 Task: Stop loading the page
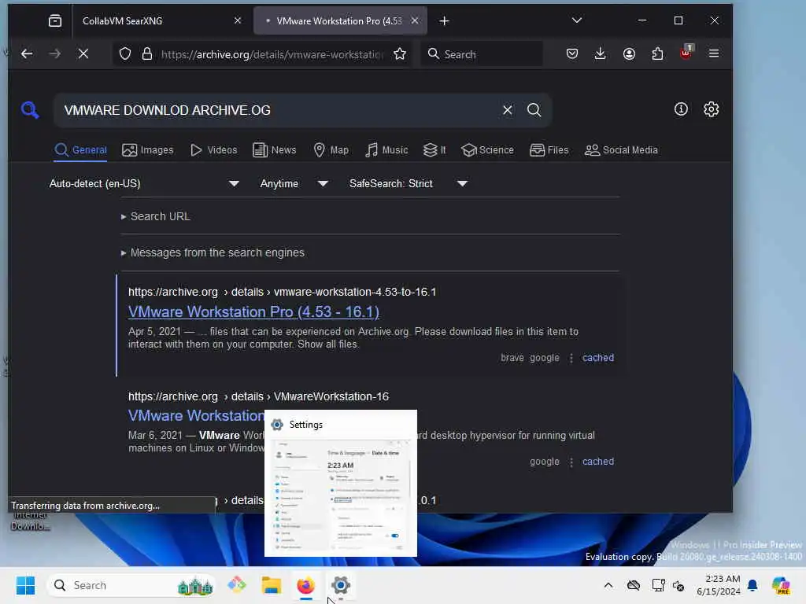click(x=83, y=54)
